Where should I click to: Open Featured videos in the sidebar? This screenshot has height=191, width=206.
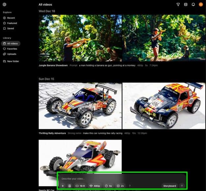12,23
